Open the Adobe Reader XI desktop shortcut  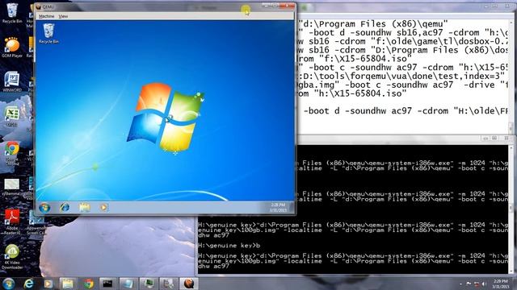pos(12,222)
